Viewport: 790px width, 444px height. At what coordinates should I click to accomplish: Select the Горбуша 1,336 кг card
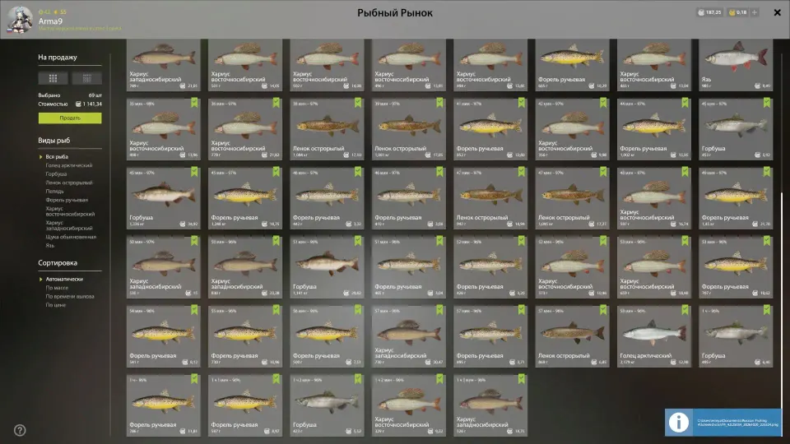pyautogui.click(x=163, y=198)
